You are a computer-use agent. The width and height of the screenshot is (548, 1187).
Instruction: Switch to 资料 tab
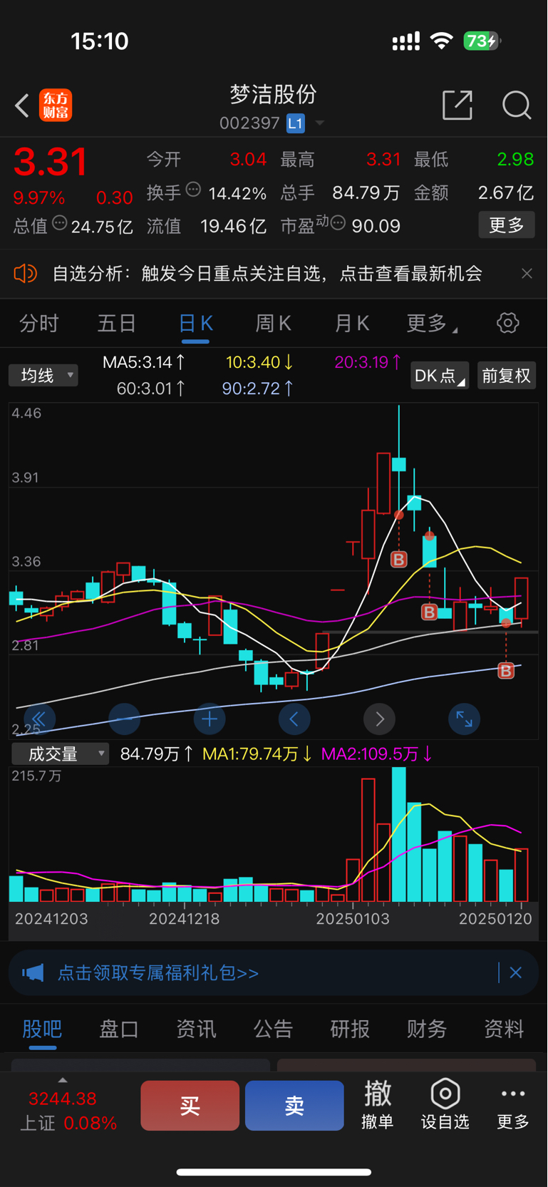(x=504, y=1029)
